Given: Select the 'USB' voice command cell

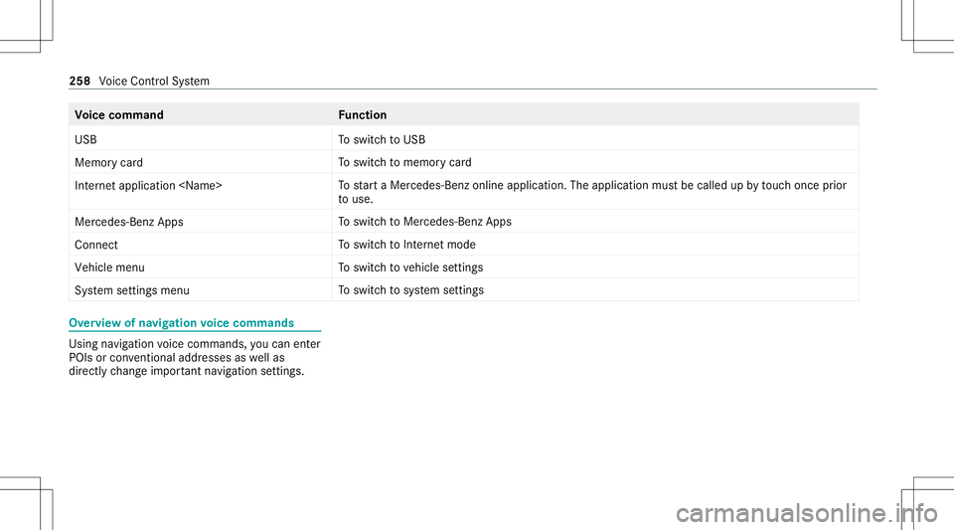Looking at the screenshot, I should tap(200, 139).
